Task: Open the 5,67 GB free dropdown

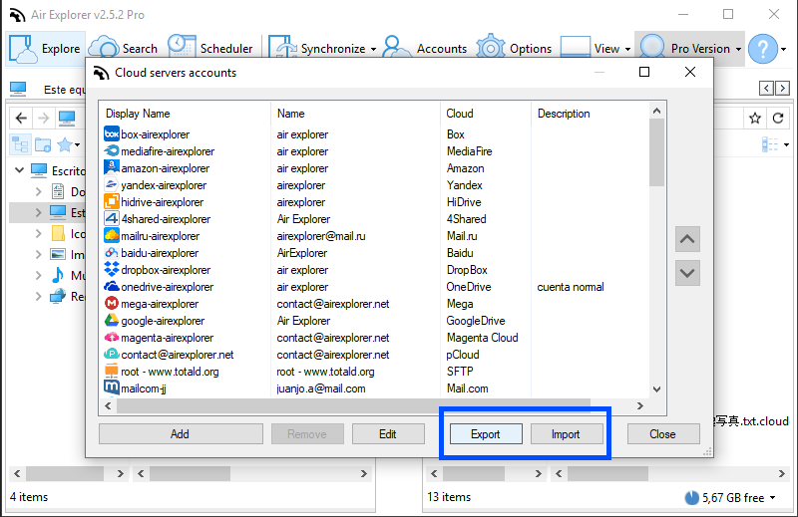Action: click(772, 498)
